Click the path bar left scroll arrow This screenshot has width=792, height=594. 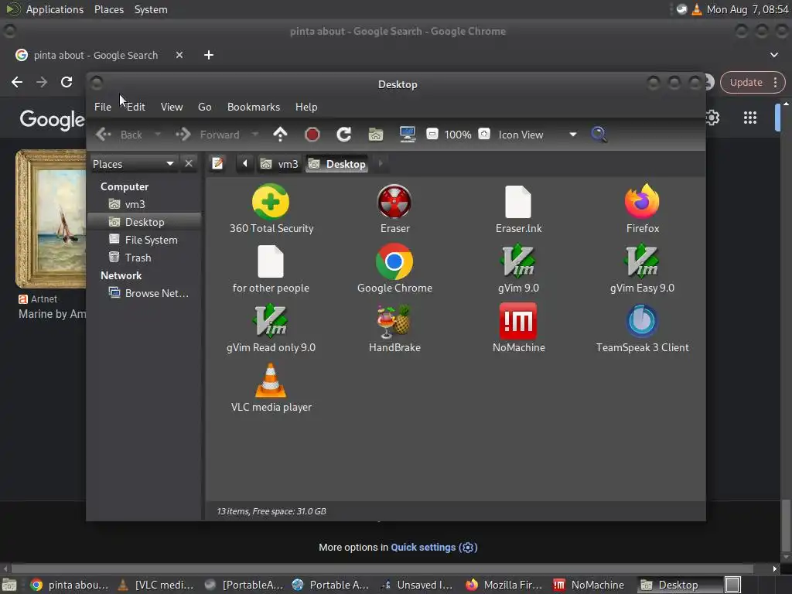[x=245, y=164]
